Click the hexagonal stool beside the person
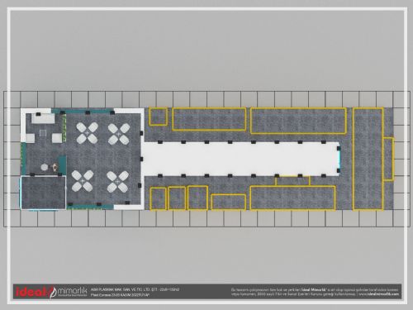Image resolution: width=413 pixels, height=310 pixels. click(x=45, y=167)
